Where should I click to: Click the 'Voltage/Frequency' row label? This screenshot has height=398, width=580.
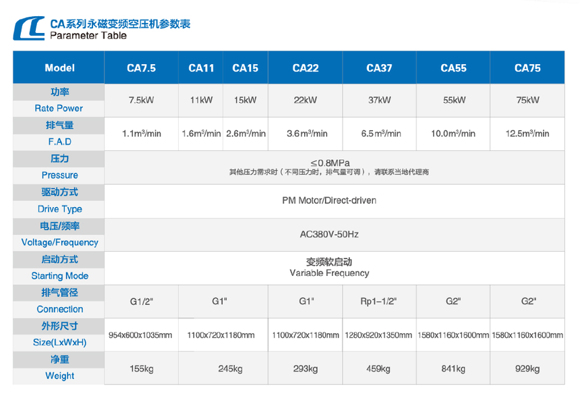tap(59, 242)
